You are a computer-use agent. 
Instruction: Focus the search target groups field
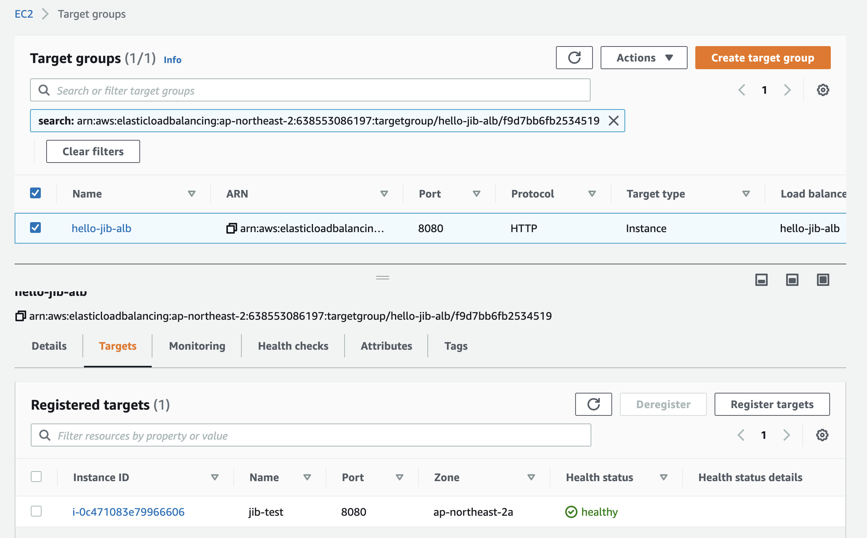[x=310, y=90]
